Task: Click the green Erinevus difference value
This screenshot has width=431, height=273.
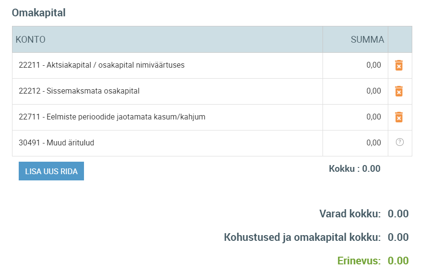Action: tap(398, 261)
